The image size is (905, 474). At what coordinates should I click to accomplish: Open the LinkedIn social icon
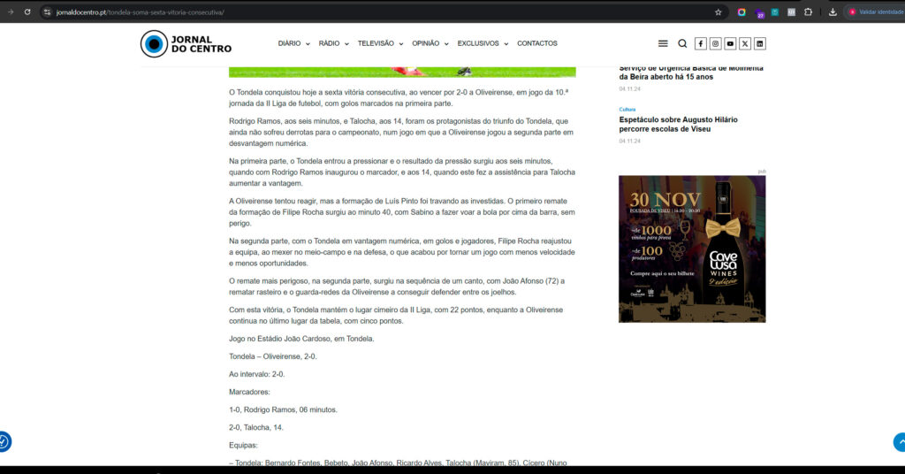pos(760,43)
